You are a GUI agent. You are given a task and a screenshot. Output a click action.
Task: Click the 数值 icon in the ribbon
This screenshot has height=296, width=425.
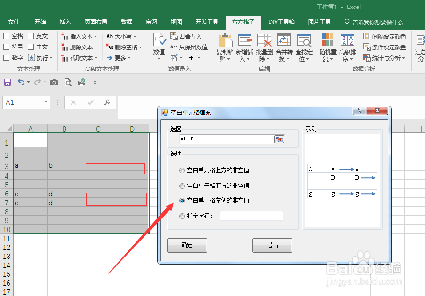[x=159, y=39]
